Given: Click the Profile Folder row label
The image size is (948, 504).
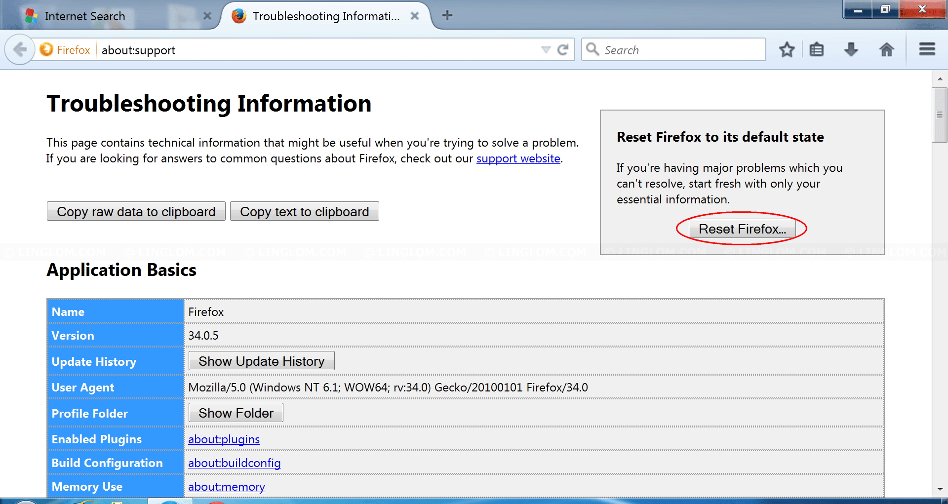Looking at the screenshot, I should (x=90, y=414).
